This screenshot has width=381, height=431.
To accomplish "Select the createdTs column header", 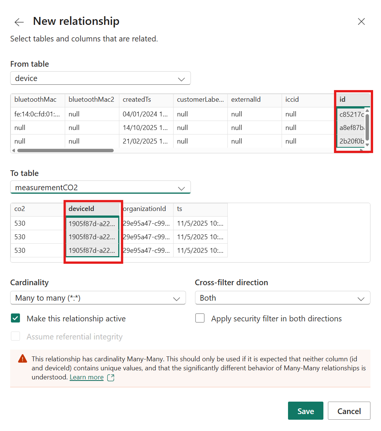I will tap(146, 100).
